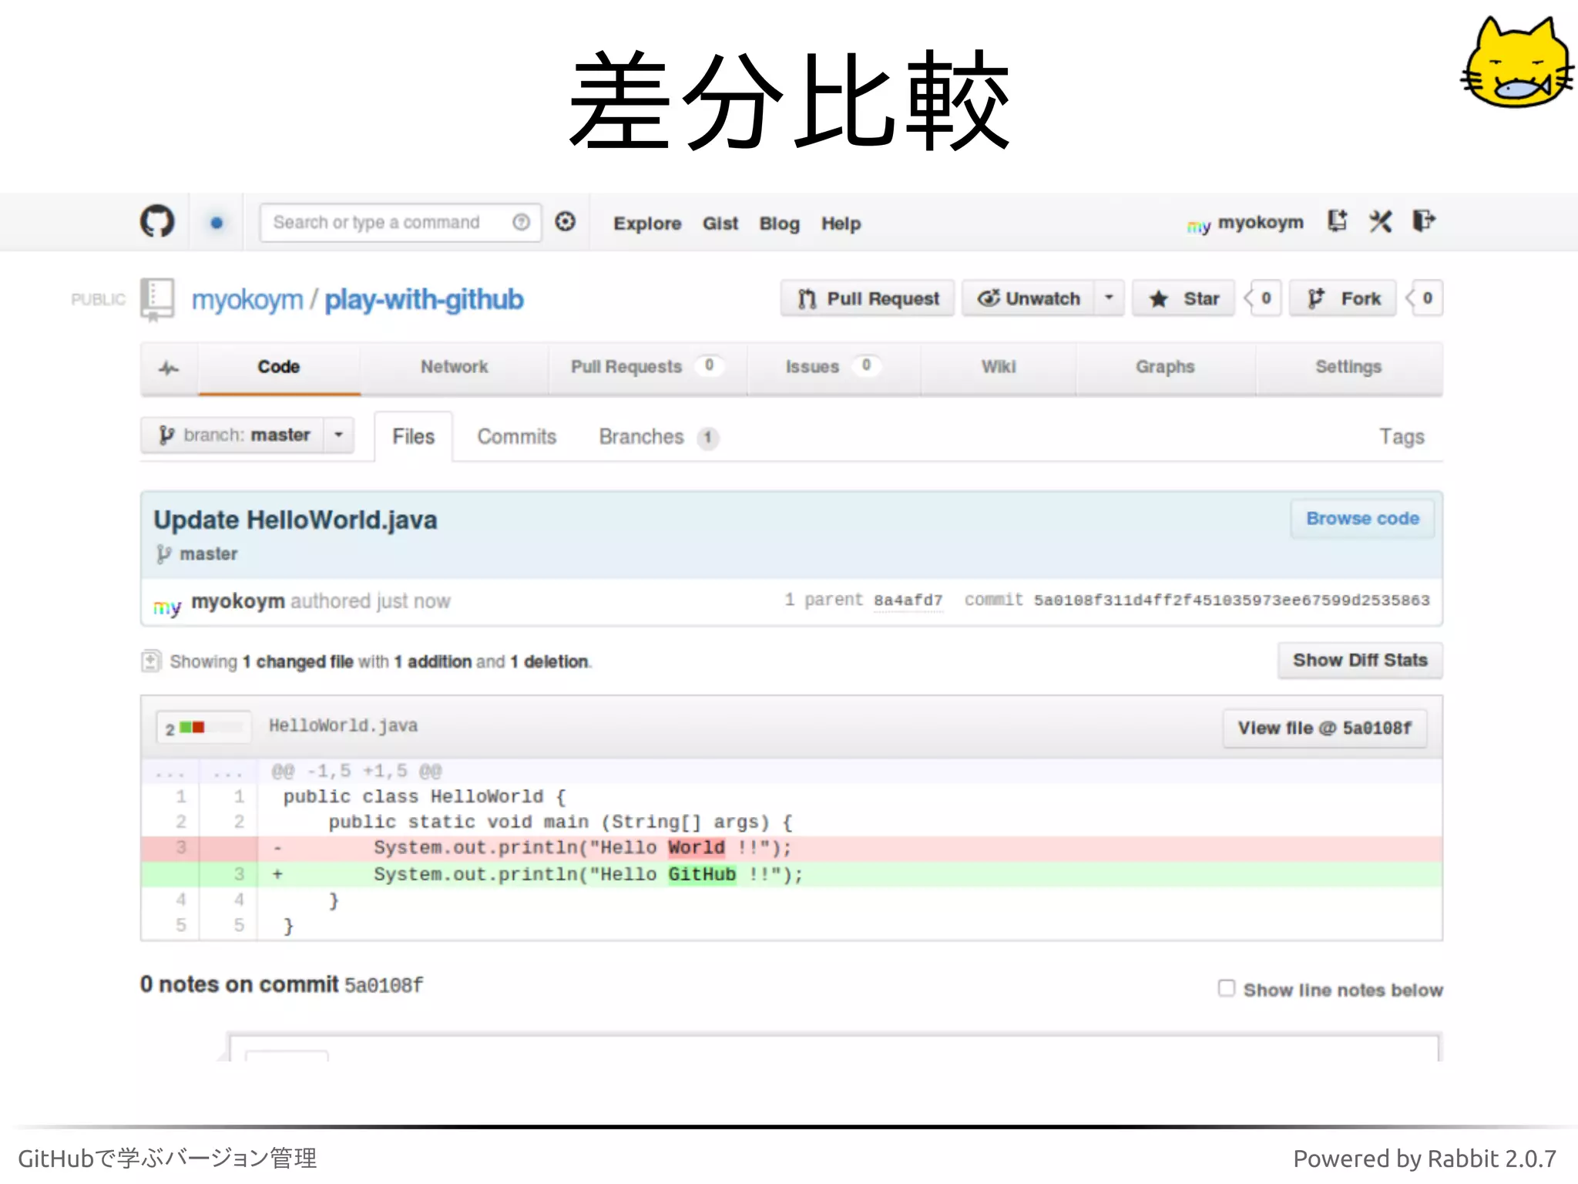This screenshot has height=1184, width=1578.
Task: Click the Pull Request button
Action: tap(868, 298)
